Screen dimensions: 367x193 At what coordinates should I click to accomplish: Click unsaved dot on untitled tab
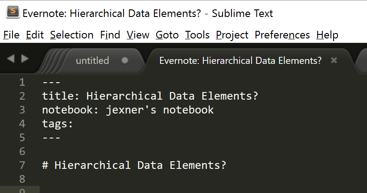[125, 60]
